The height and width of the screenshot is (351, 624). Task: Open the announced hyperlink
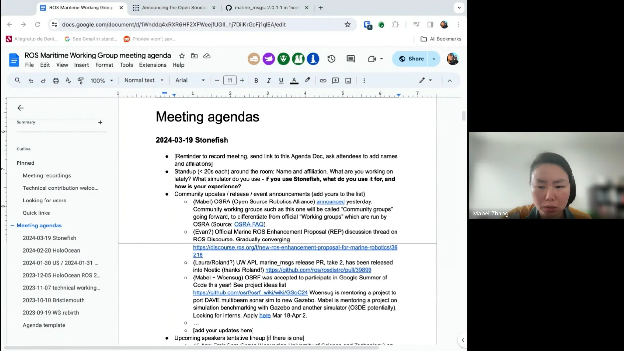(x=331, y=202)
